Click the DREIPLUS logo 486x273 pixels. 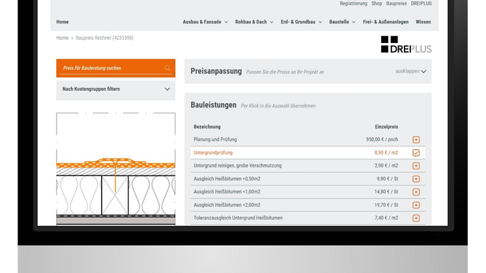[406, 44]
